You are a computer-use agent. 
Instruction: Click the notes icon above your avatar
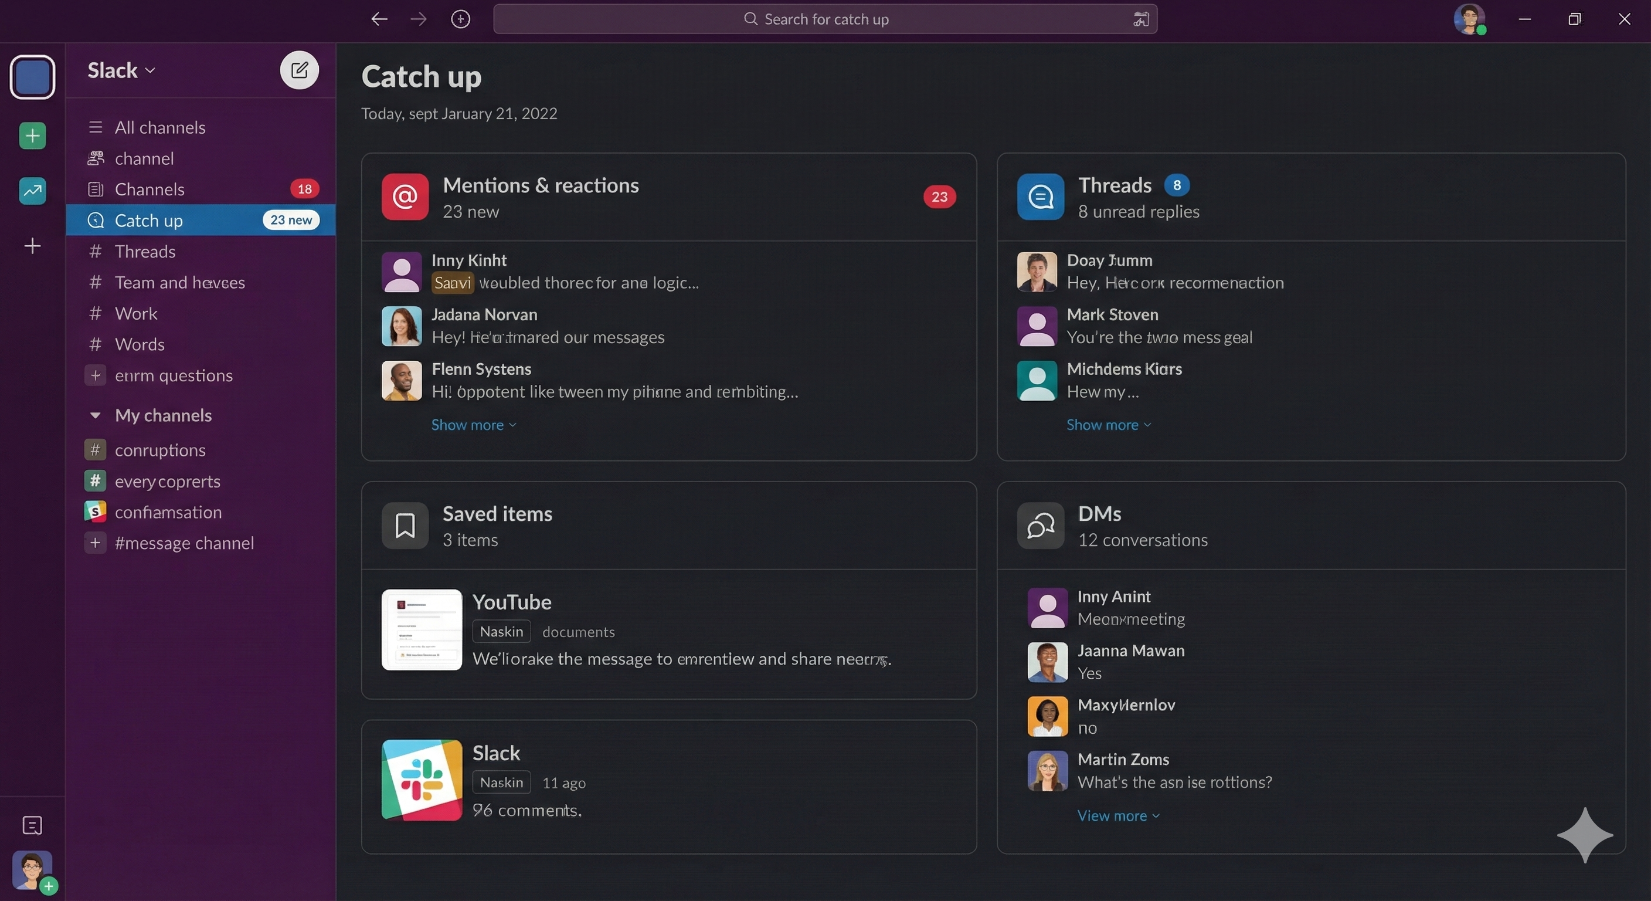32,825
